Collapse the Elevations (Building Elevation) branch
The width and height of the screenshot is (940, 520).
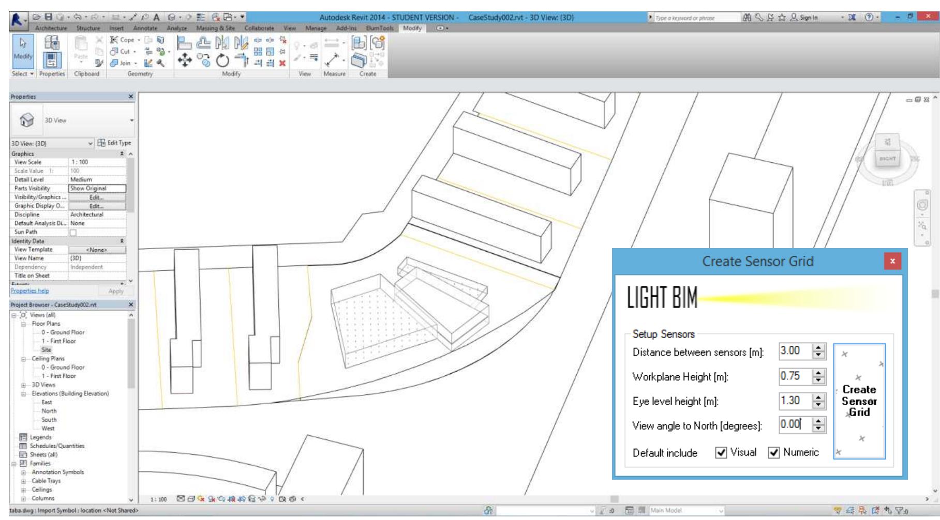pos(23,395)
